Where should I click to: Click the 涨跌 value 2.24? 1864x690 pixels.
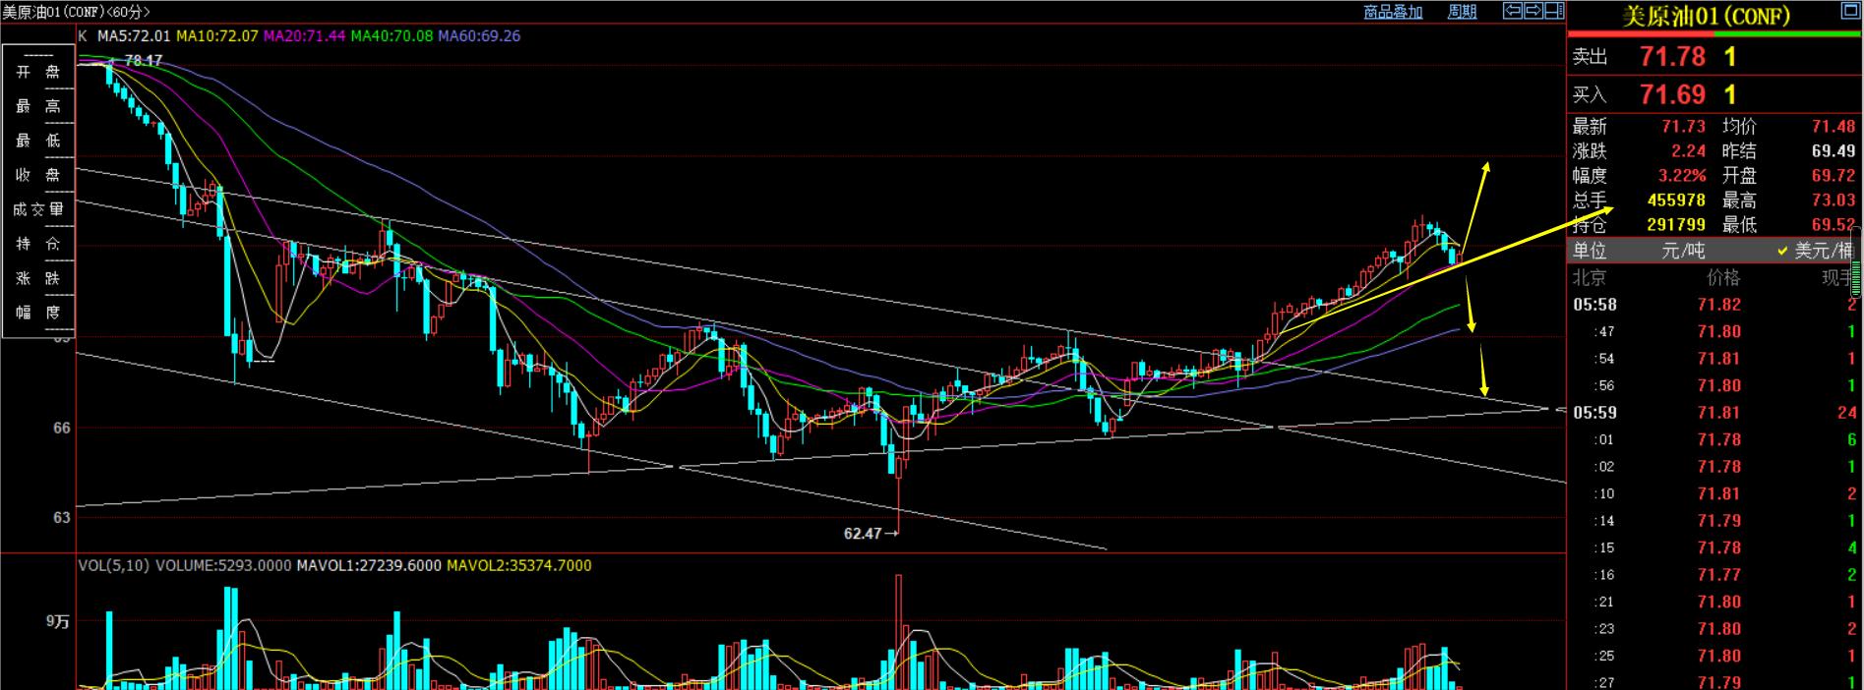click(1688, 150)
